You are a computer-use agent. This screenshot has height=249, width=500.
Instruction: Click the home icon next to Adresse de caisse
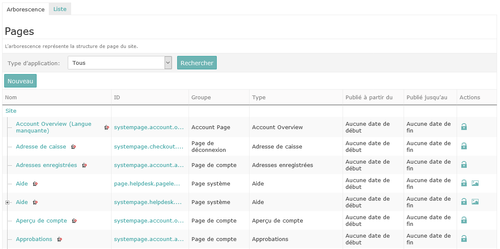(x=74, y=146)
